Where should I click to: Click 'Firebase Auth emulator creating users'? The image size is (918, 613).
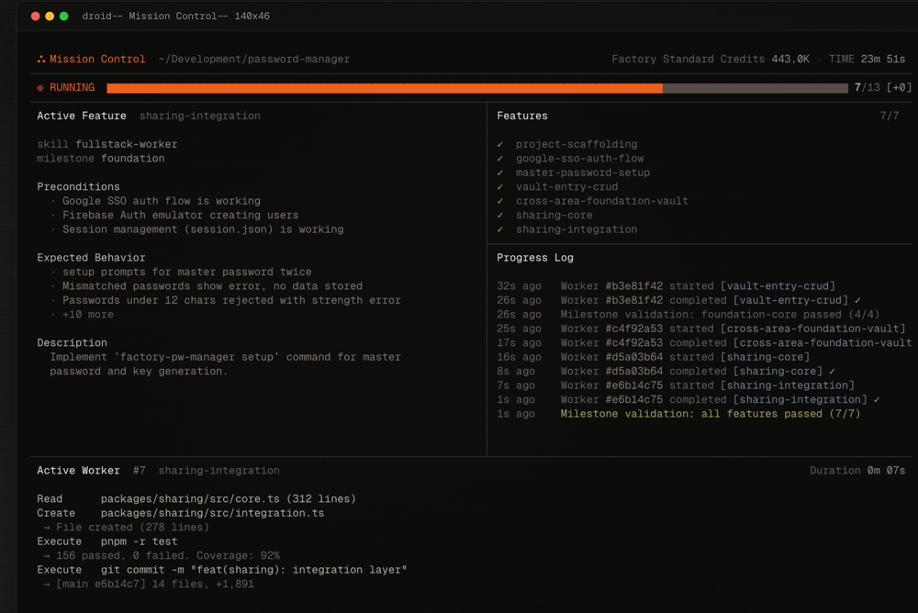180,215
